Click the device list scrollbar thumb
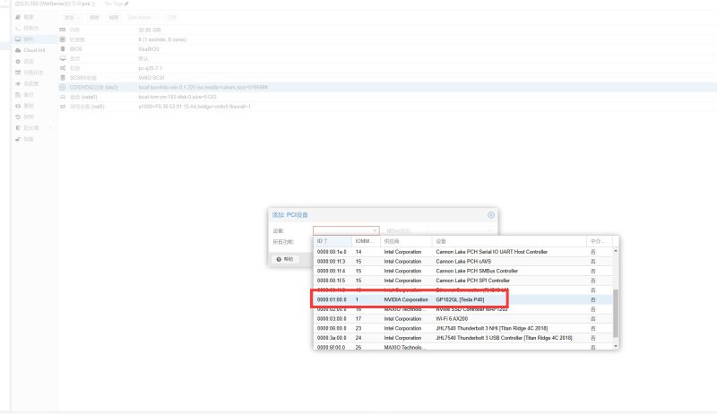Screen dimensions: 717x415 pyautogui.click(x=616, y=314)
